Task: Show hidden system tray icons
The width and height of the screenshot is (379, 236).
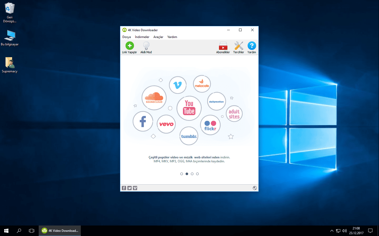Action: [x=332, y=231]
